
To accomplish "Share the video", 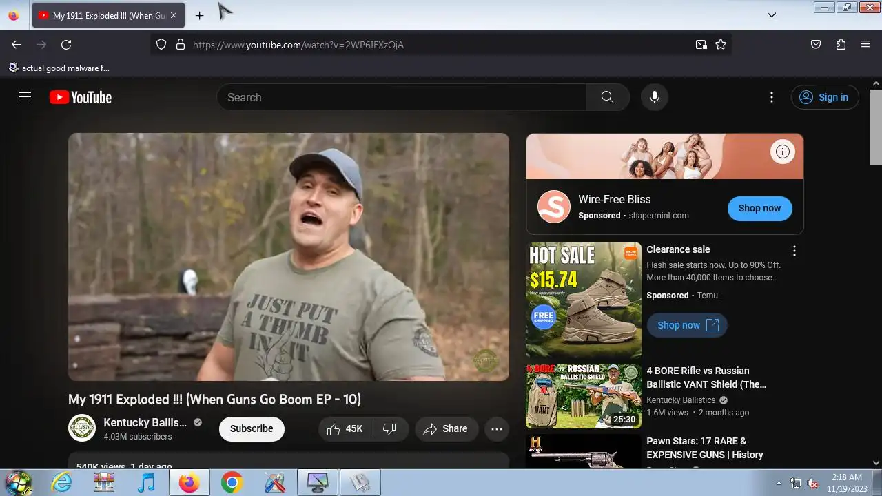I will [x=446, y=428].
